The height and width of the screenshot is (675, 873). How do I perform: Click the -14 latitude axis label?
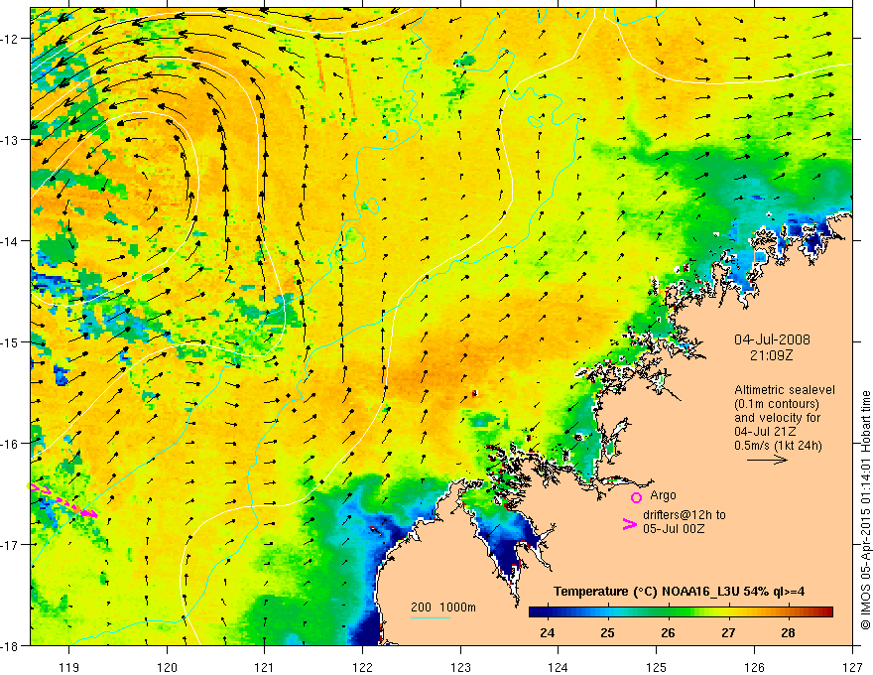tap(11, 241)
